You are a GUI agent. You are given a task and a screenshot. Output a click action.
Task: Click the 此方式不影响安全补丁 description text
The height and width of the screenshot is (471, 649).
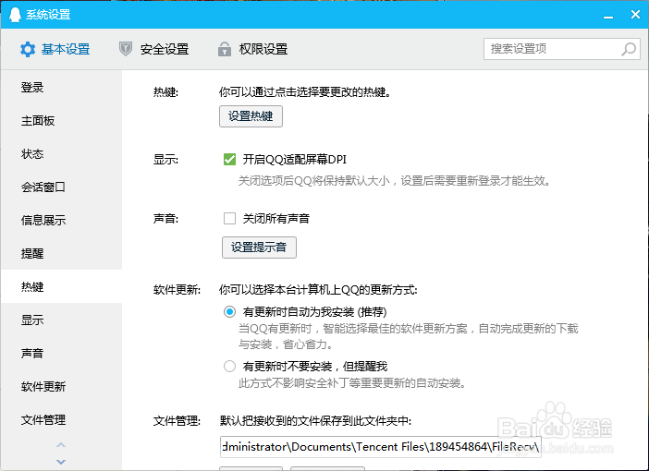352,383
